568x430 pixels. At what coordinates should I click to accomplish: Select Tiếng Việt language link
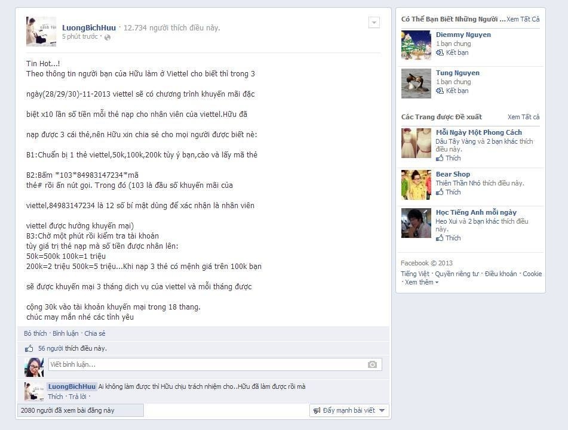click(x=415, y=274)
